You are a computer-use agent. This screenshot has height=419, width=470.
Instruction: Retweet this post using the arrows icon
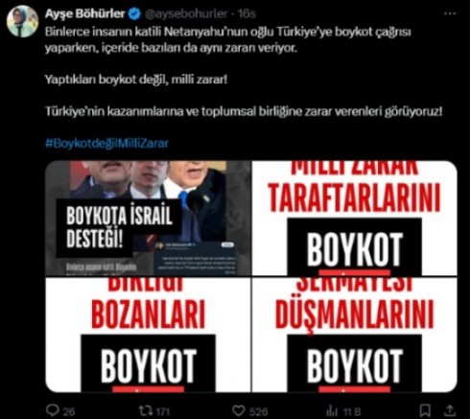[145, 410]
